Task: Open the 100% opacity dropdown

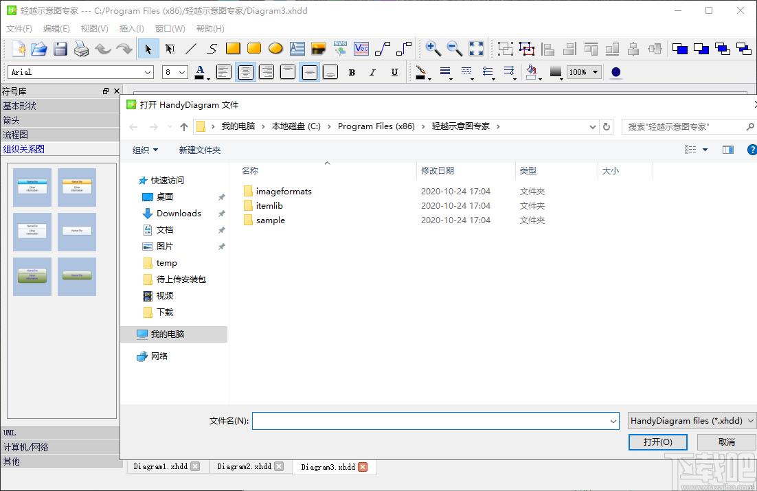Action: click(x=596, y=72)
